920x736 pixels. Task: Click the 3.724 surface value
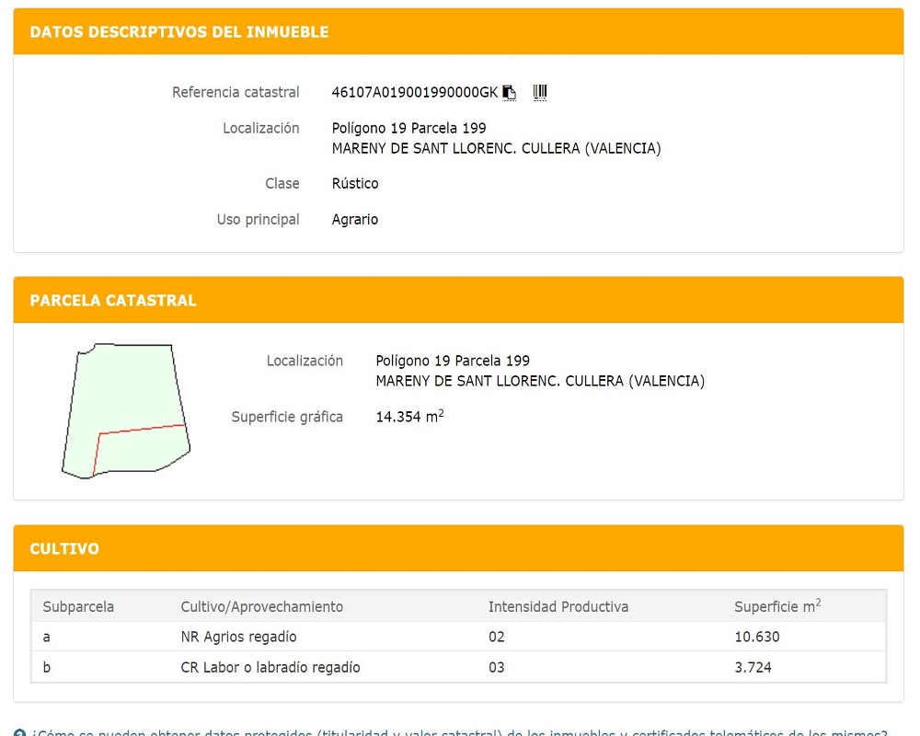pos(753,668)
